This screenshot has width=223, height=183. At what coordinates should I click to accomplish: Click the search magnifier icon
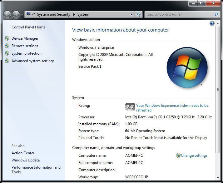(x=216, y=14)
